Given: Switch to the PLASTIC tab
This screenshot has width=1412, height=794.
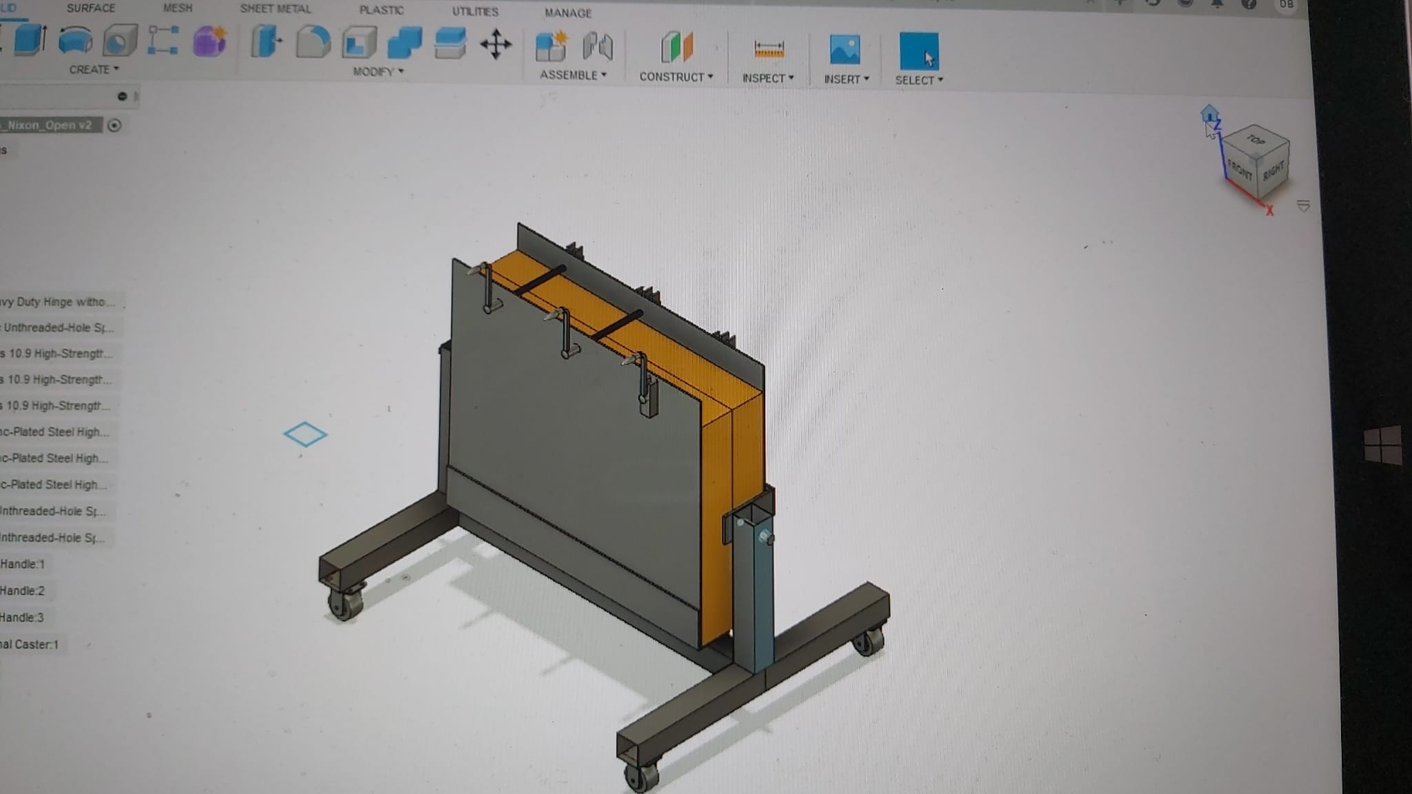Looking at the screenshot, I should pyautogui.click(x=381, y=10).
